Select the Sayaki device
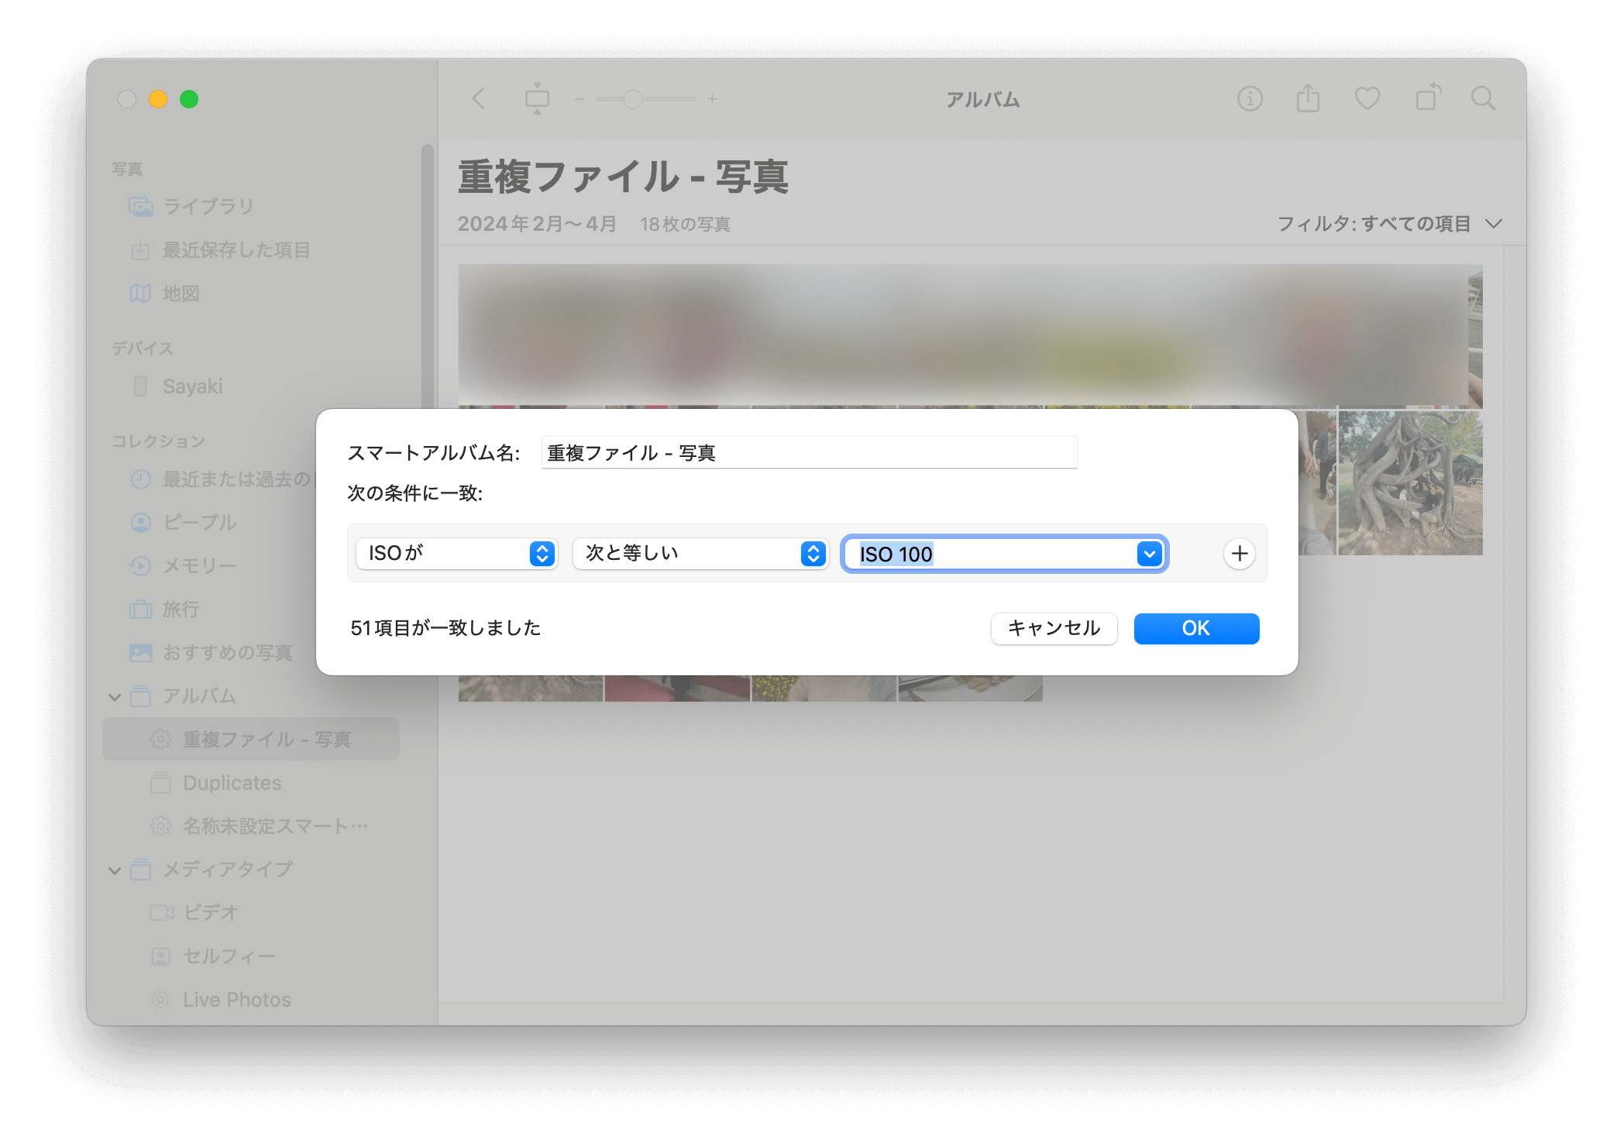This screenshot has width=1613, height=1140. click(251, 386)
